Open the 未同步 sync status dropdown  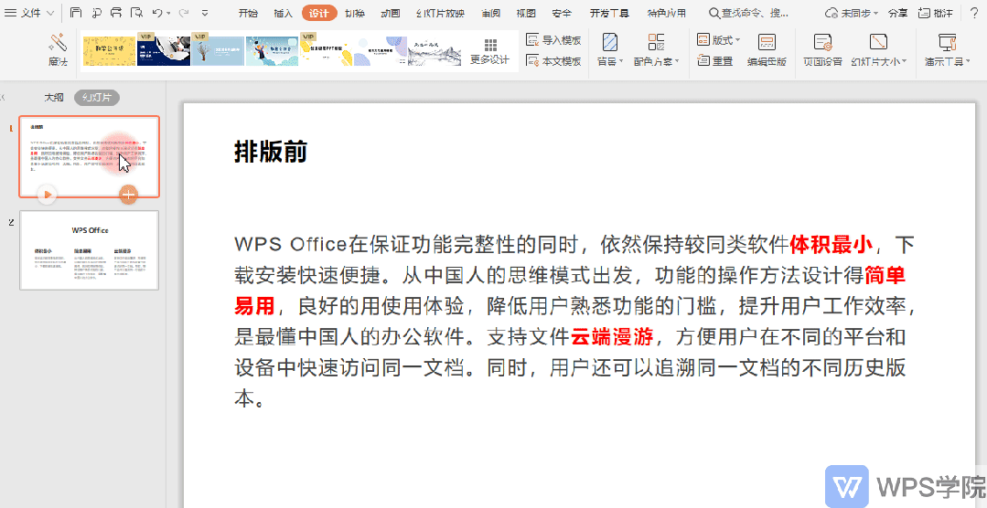click(x=851, y=13)
